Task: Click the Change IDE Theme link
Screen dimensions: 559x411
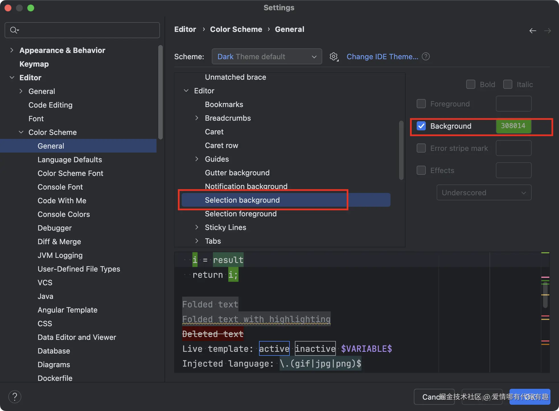Action: pyautogui.click(x=382, y=57)
